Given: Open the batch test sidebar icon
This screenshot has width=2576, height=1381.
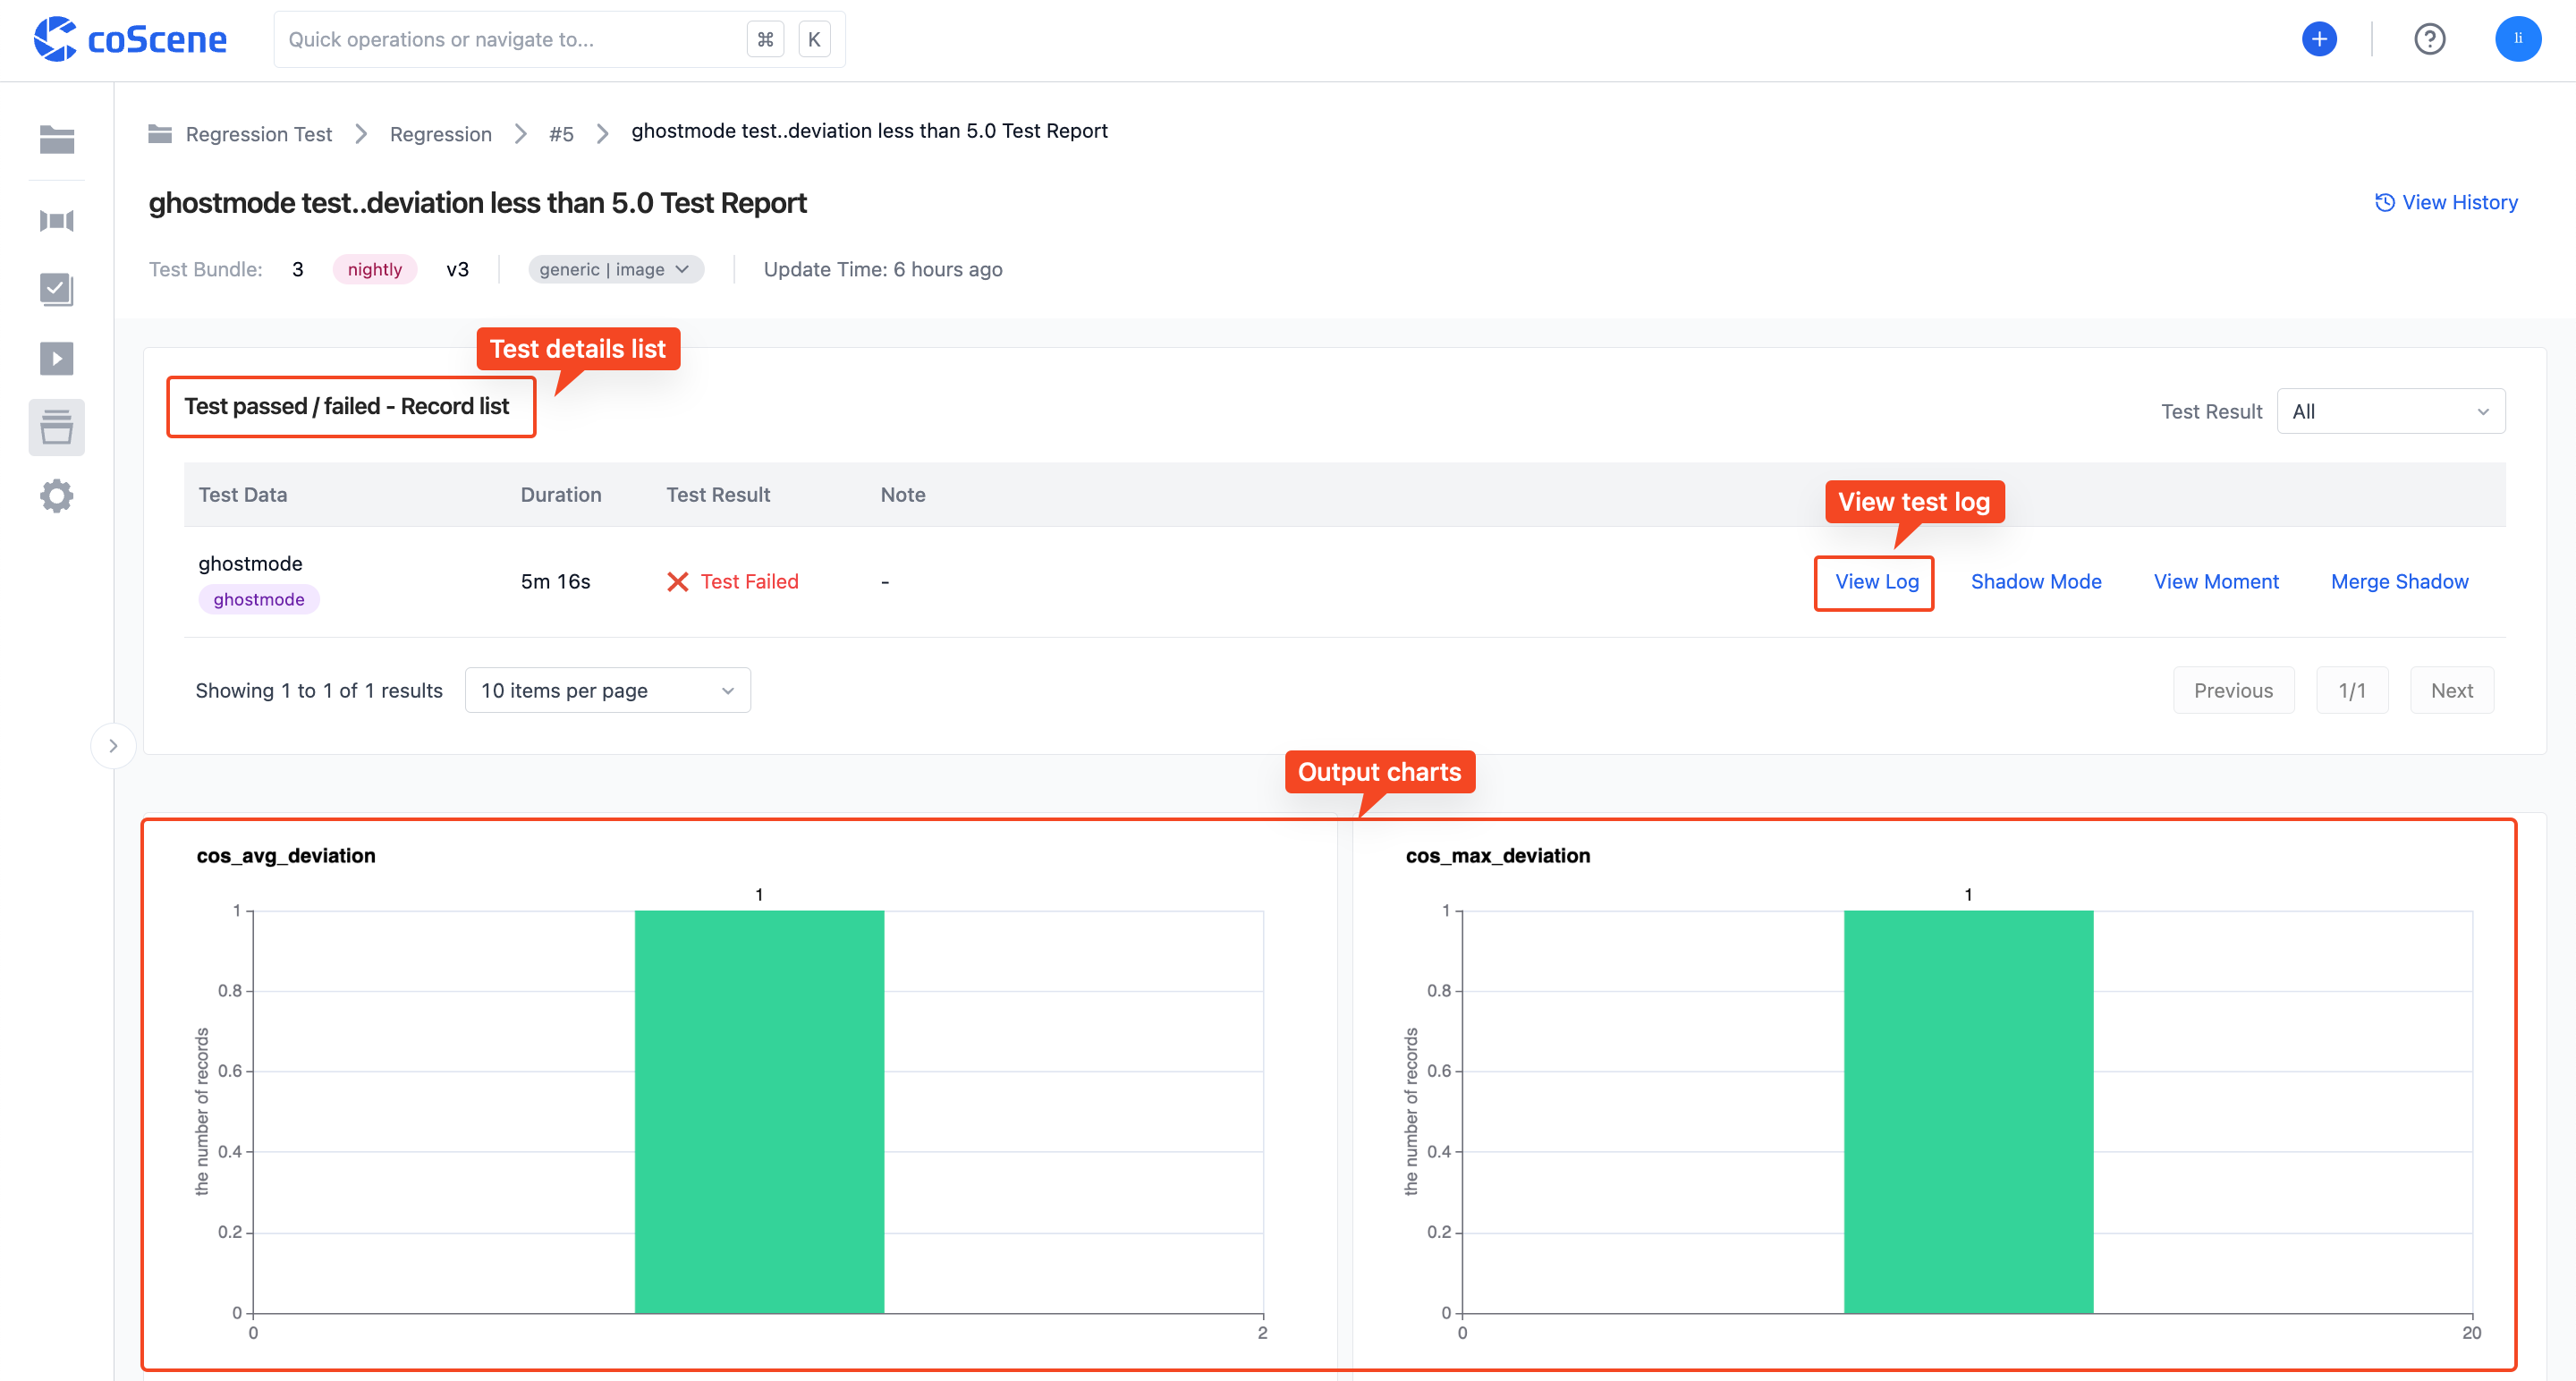Looking at the screenshot, I should pos(57,427).
